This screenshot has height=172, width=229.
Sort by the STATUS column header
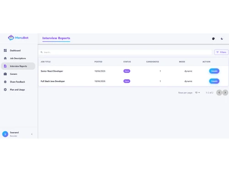127,62
